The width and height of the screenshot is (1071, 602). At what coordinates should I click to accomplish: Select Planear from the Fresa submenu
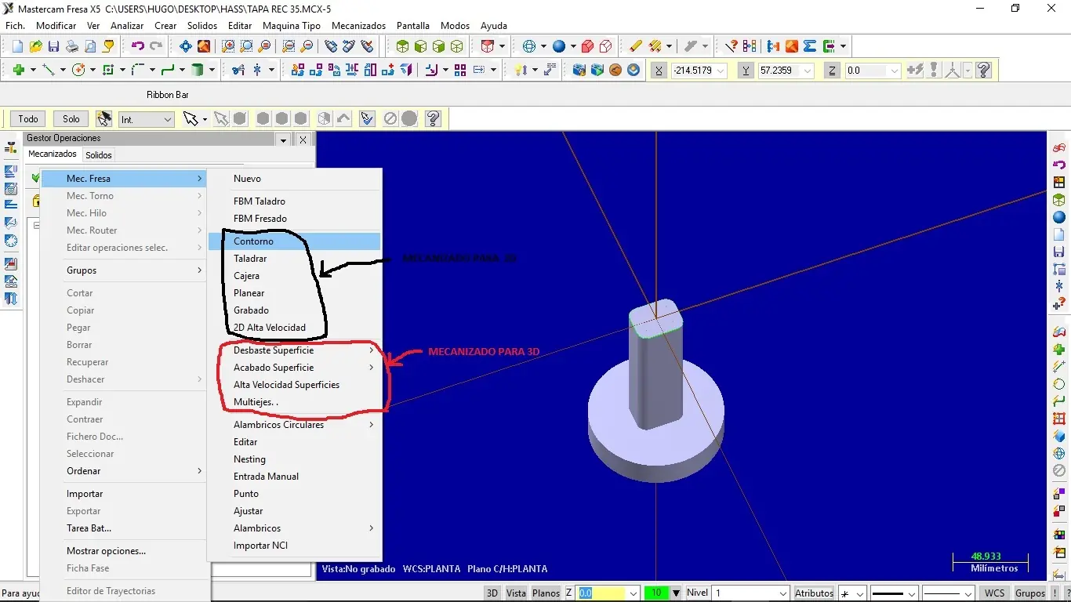(x=295, y=293)
